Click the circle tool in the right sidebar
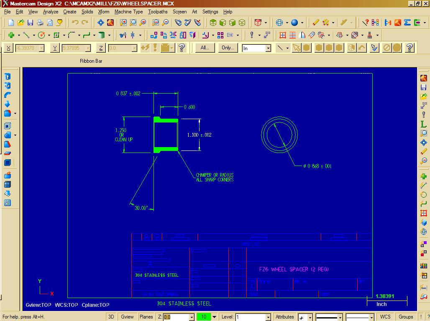Viewport: 430px width, 321px height. pos(423,195)
